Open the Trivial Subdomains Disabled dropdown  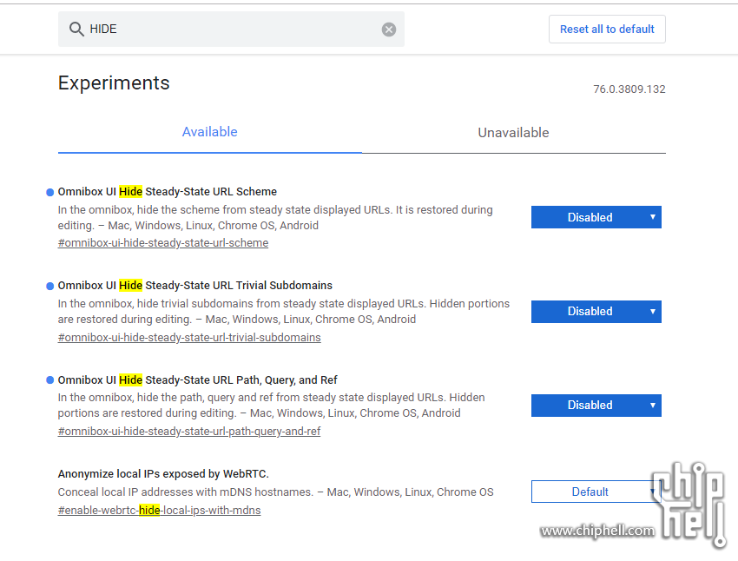click(596, 312)
